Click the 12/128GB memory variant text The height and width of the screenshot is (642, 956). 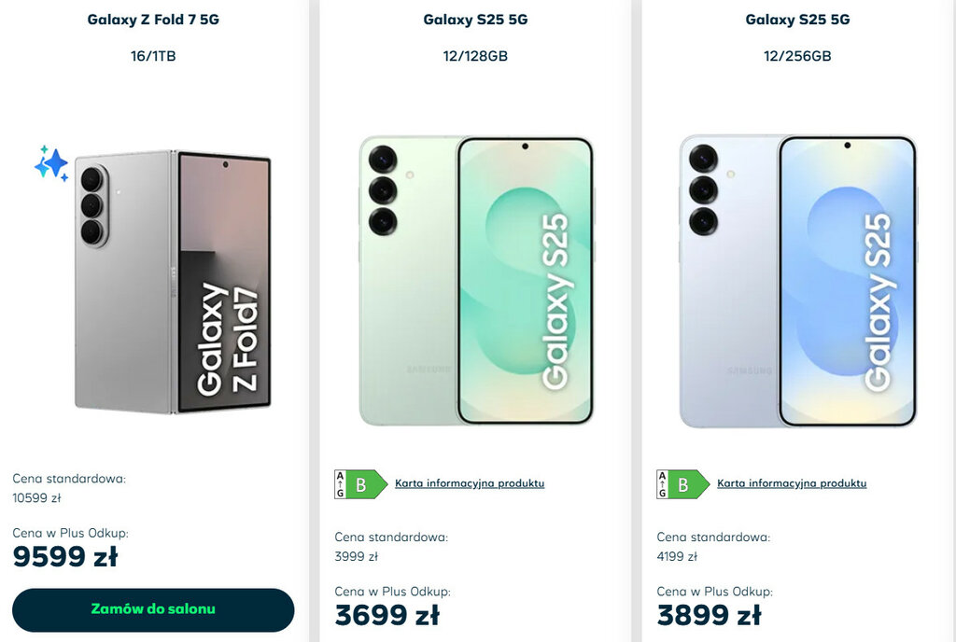tap(475, 56)
